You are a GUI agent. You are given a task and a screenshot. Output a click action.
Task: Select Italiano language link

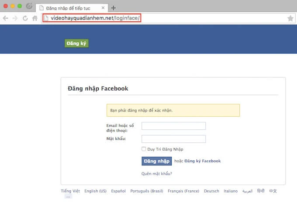(x=231, y=191)
